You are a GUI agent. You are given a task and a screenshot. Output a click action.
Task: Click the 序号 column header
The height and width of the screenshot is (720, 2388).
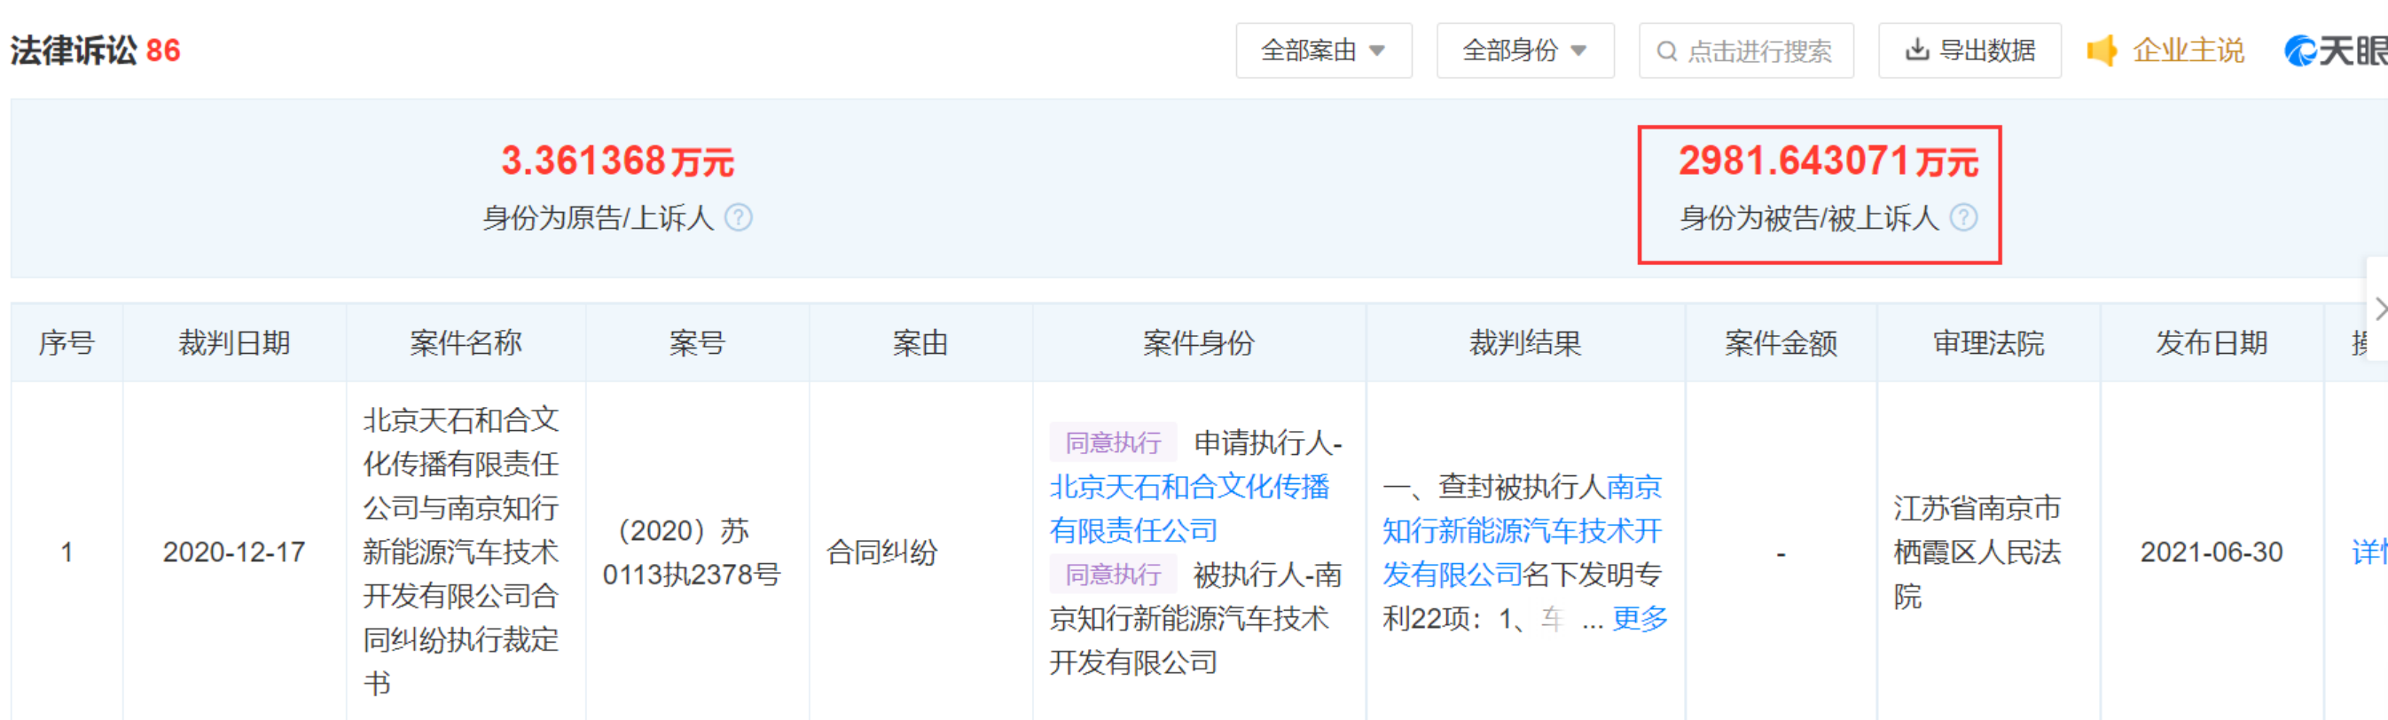67,343
